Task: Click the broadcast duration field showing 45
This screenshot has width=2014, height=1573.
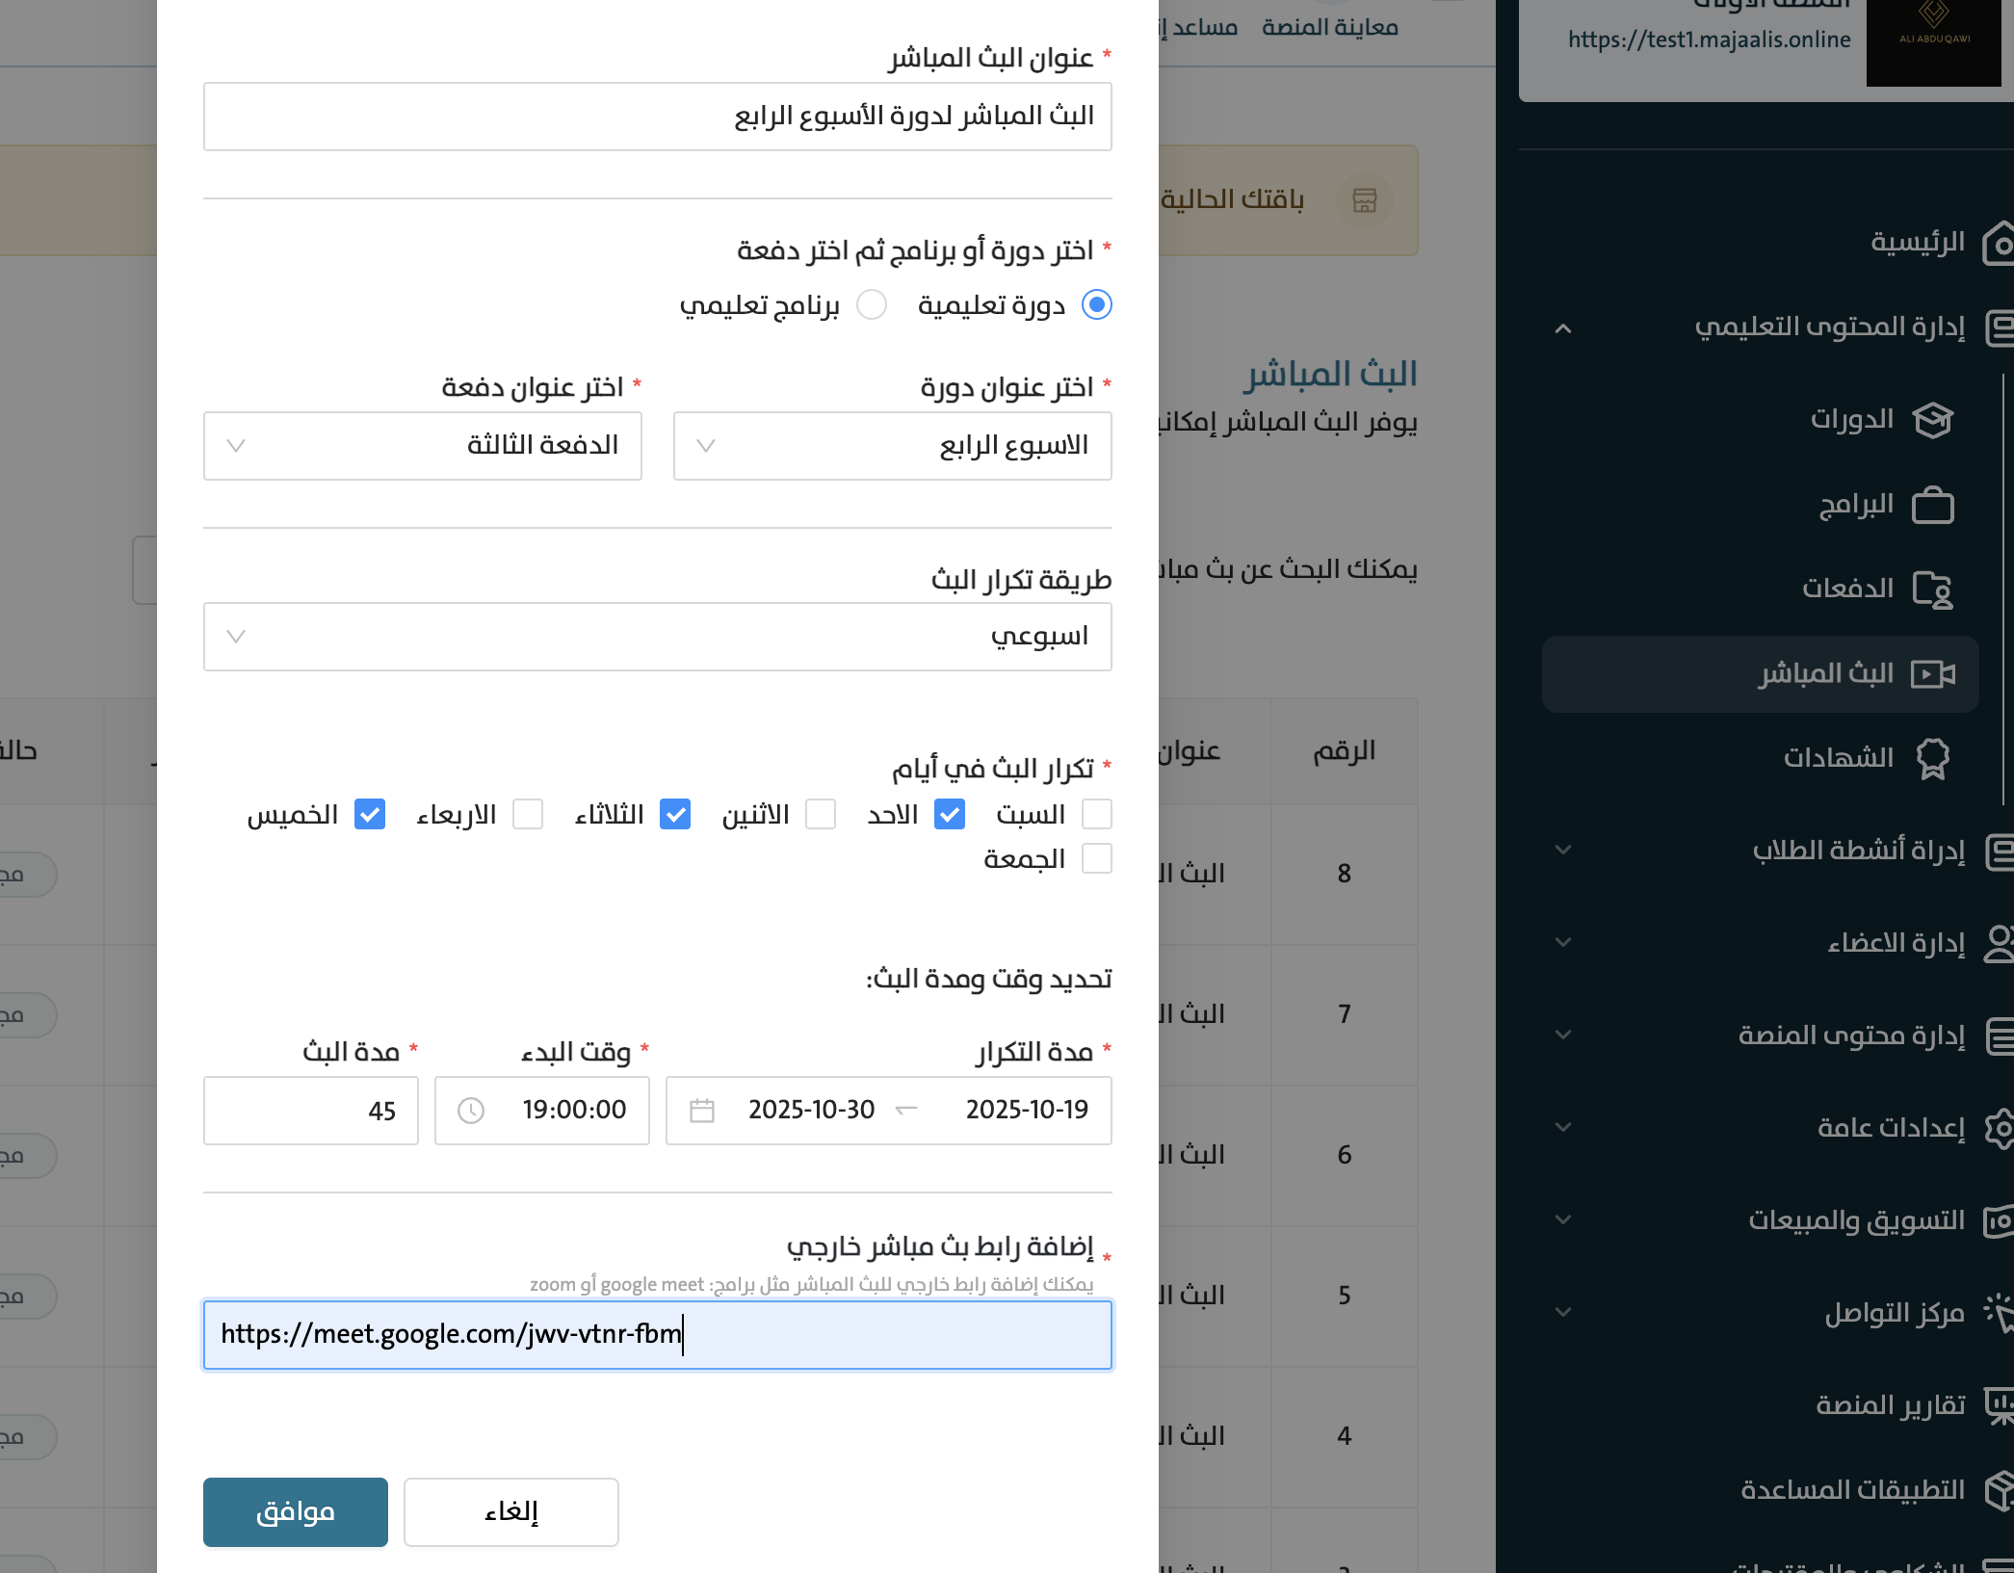Action: pos(311,1111)
